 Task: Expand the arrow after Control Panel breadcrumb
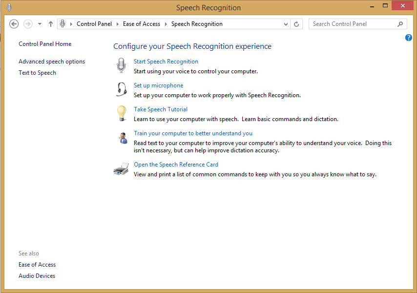117,24
